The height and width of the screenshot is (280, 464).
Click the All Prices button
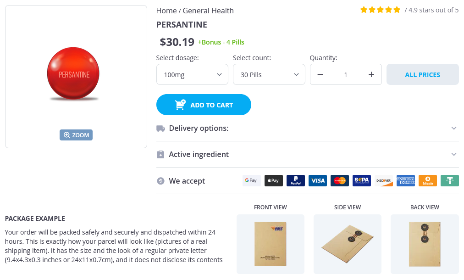click(x=422, y=74)
